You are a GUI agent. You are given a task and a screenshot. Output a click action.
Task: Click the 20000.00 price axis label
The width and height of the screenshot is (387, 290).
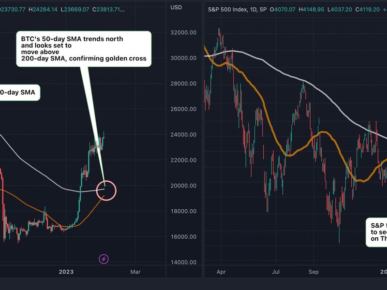(x=184, y=186)
